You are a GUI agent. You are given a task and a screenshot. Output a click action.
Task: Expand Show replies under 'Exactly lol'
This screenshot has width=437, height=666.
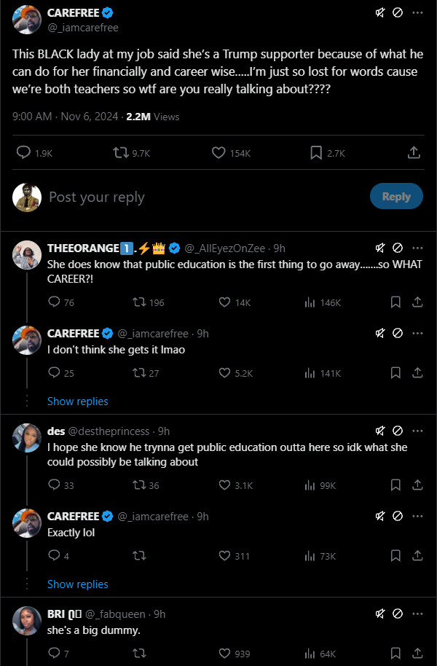click(x=77, y=584)
